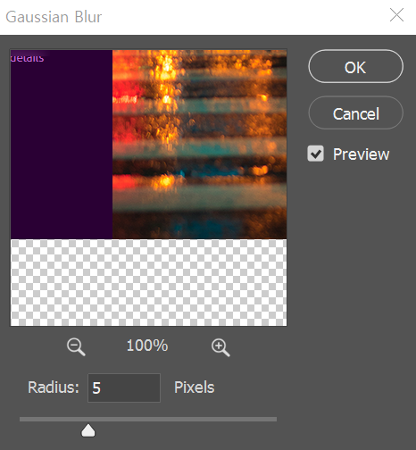The width and height of the screenshot is (416, 450).
Task: Uncheck the Preview checkbox
Action: 315,154
